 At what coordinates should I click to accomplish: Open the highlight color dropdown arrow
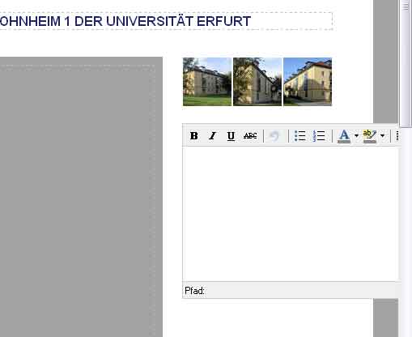382,136
